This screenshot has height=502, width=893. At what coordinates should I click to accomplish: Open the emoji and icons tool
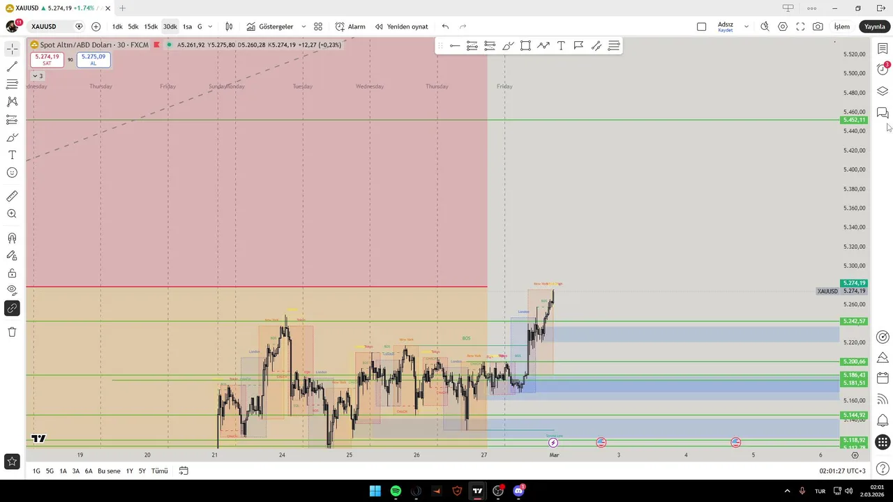[x=12, y=172]
